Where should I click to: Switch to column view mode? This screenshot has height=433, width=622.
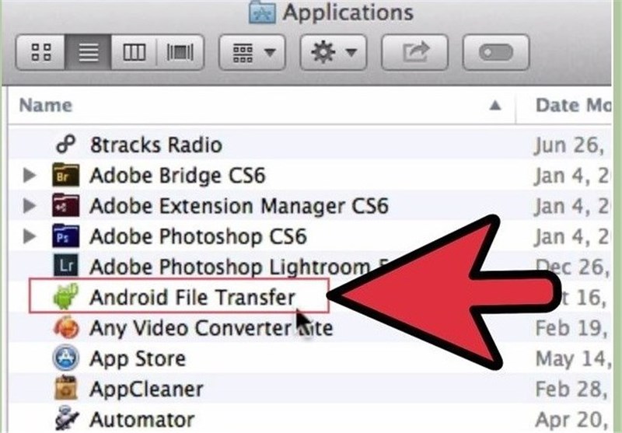point(135,53)
